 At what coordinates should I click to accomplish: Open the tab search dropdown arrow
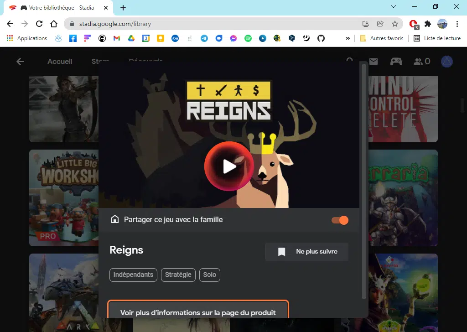pyautogui.click(x=394, y=6)
